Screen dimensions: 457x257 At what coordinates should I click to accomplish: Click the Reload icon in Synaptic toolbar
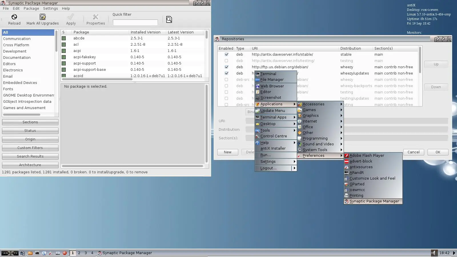[14, 17]
